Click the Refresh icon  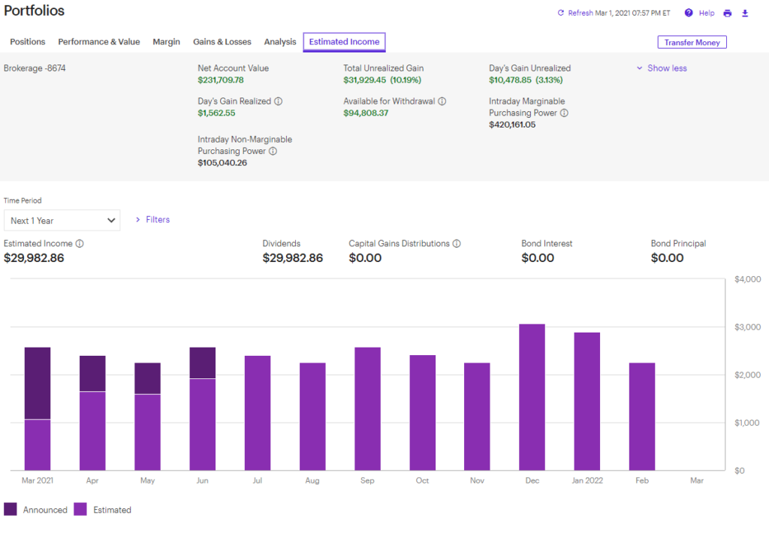coord(561,13)
